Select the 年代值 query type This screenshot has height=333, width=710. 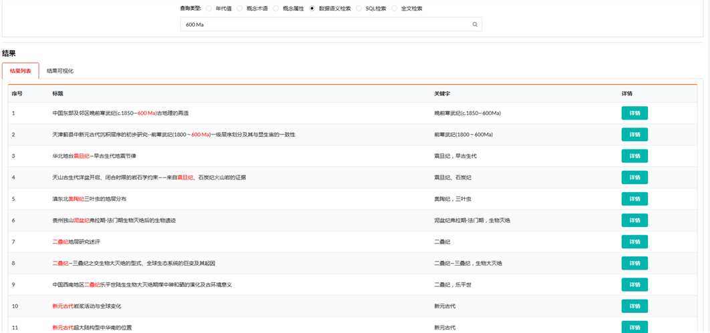209,8
